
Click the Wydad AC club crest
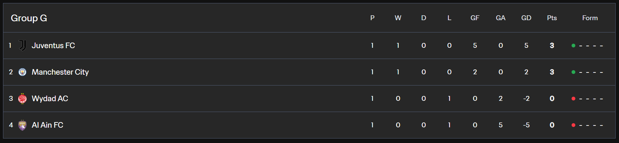22,99
